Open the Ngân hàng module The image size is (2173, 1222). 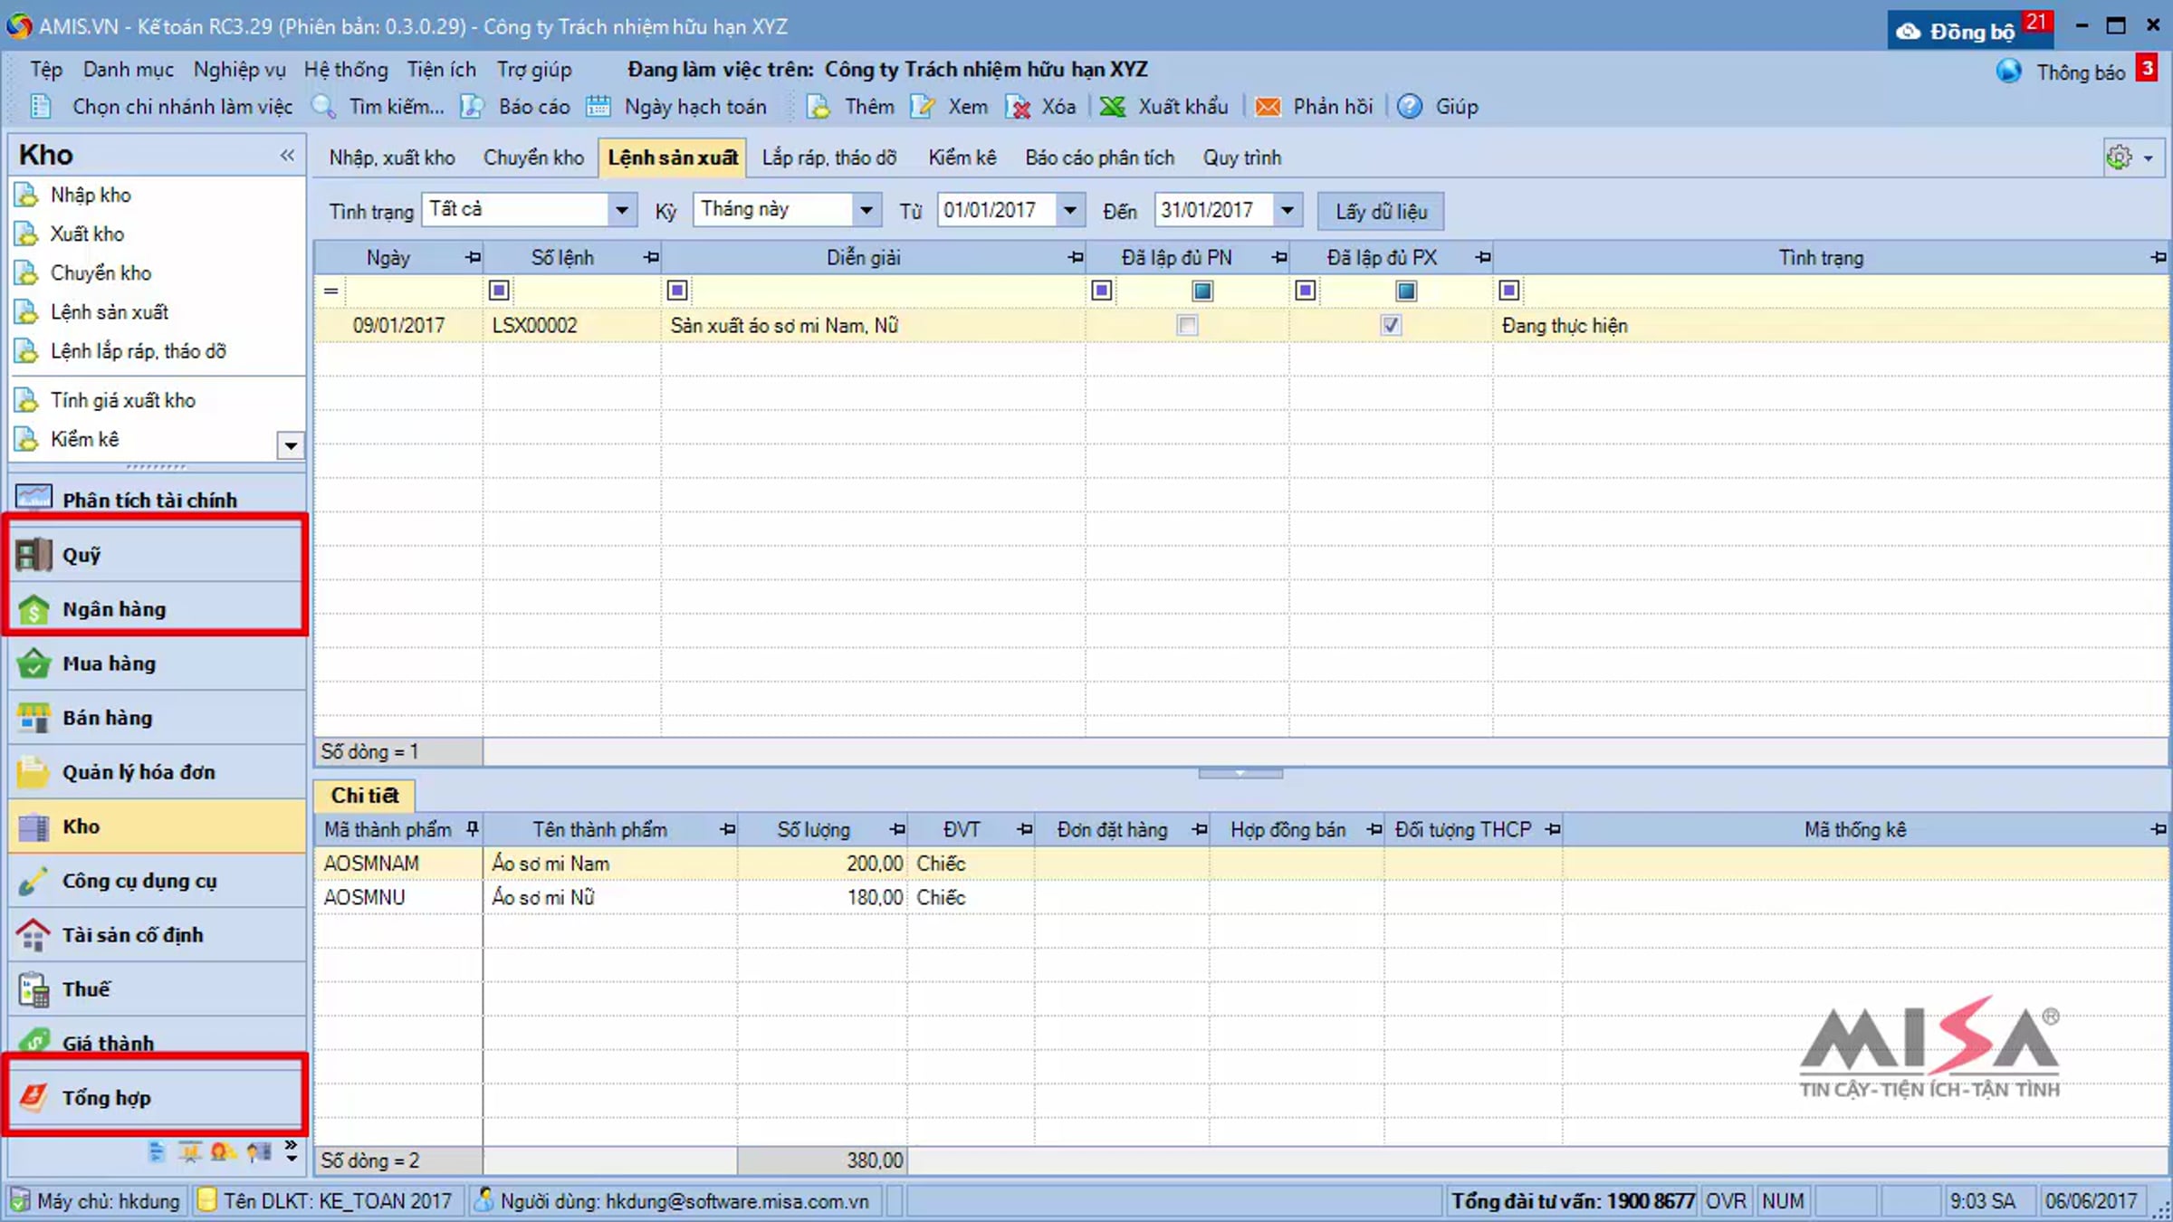(x=156, y=609)
